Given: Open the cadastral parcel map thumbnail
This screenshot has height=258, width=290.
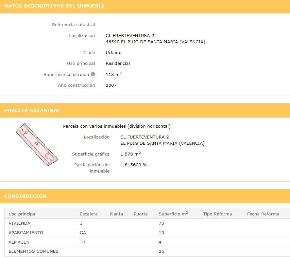Looking at the screenshot, I should coord(37,145).
